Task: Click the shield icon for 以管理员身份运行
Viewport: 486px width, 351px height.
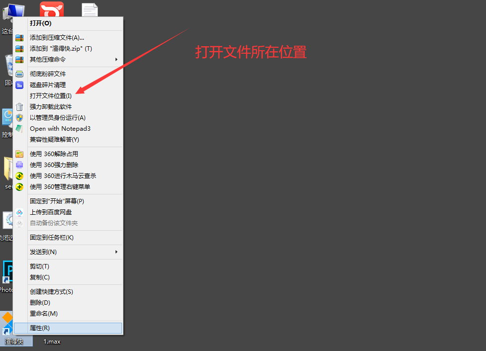Action: coord(19,118)
